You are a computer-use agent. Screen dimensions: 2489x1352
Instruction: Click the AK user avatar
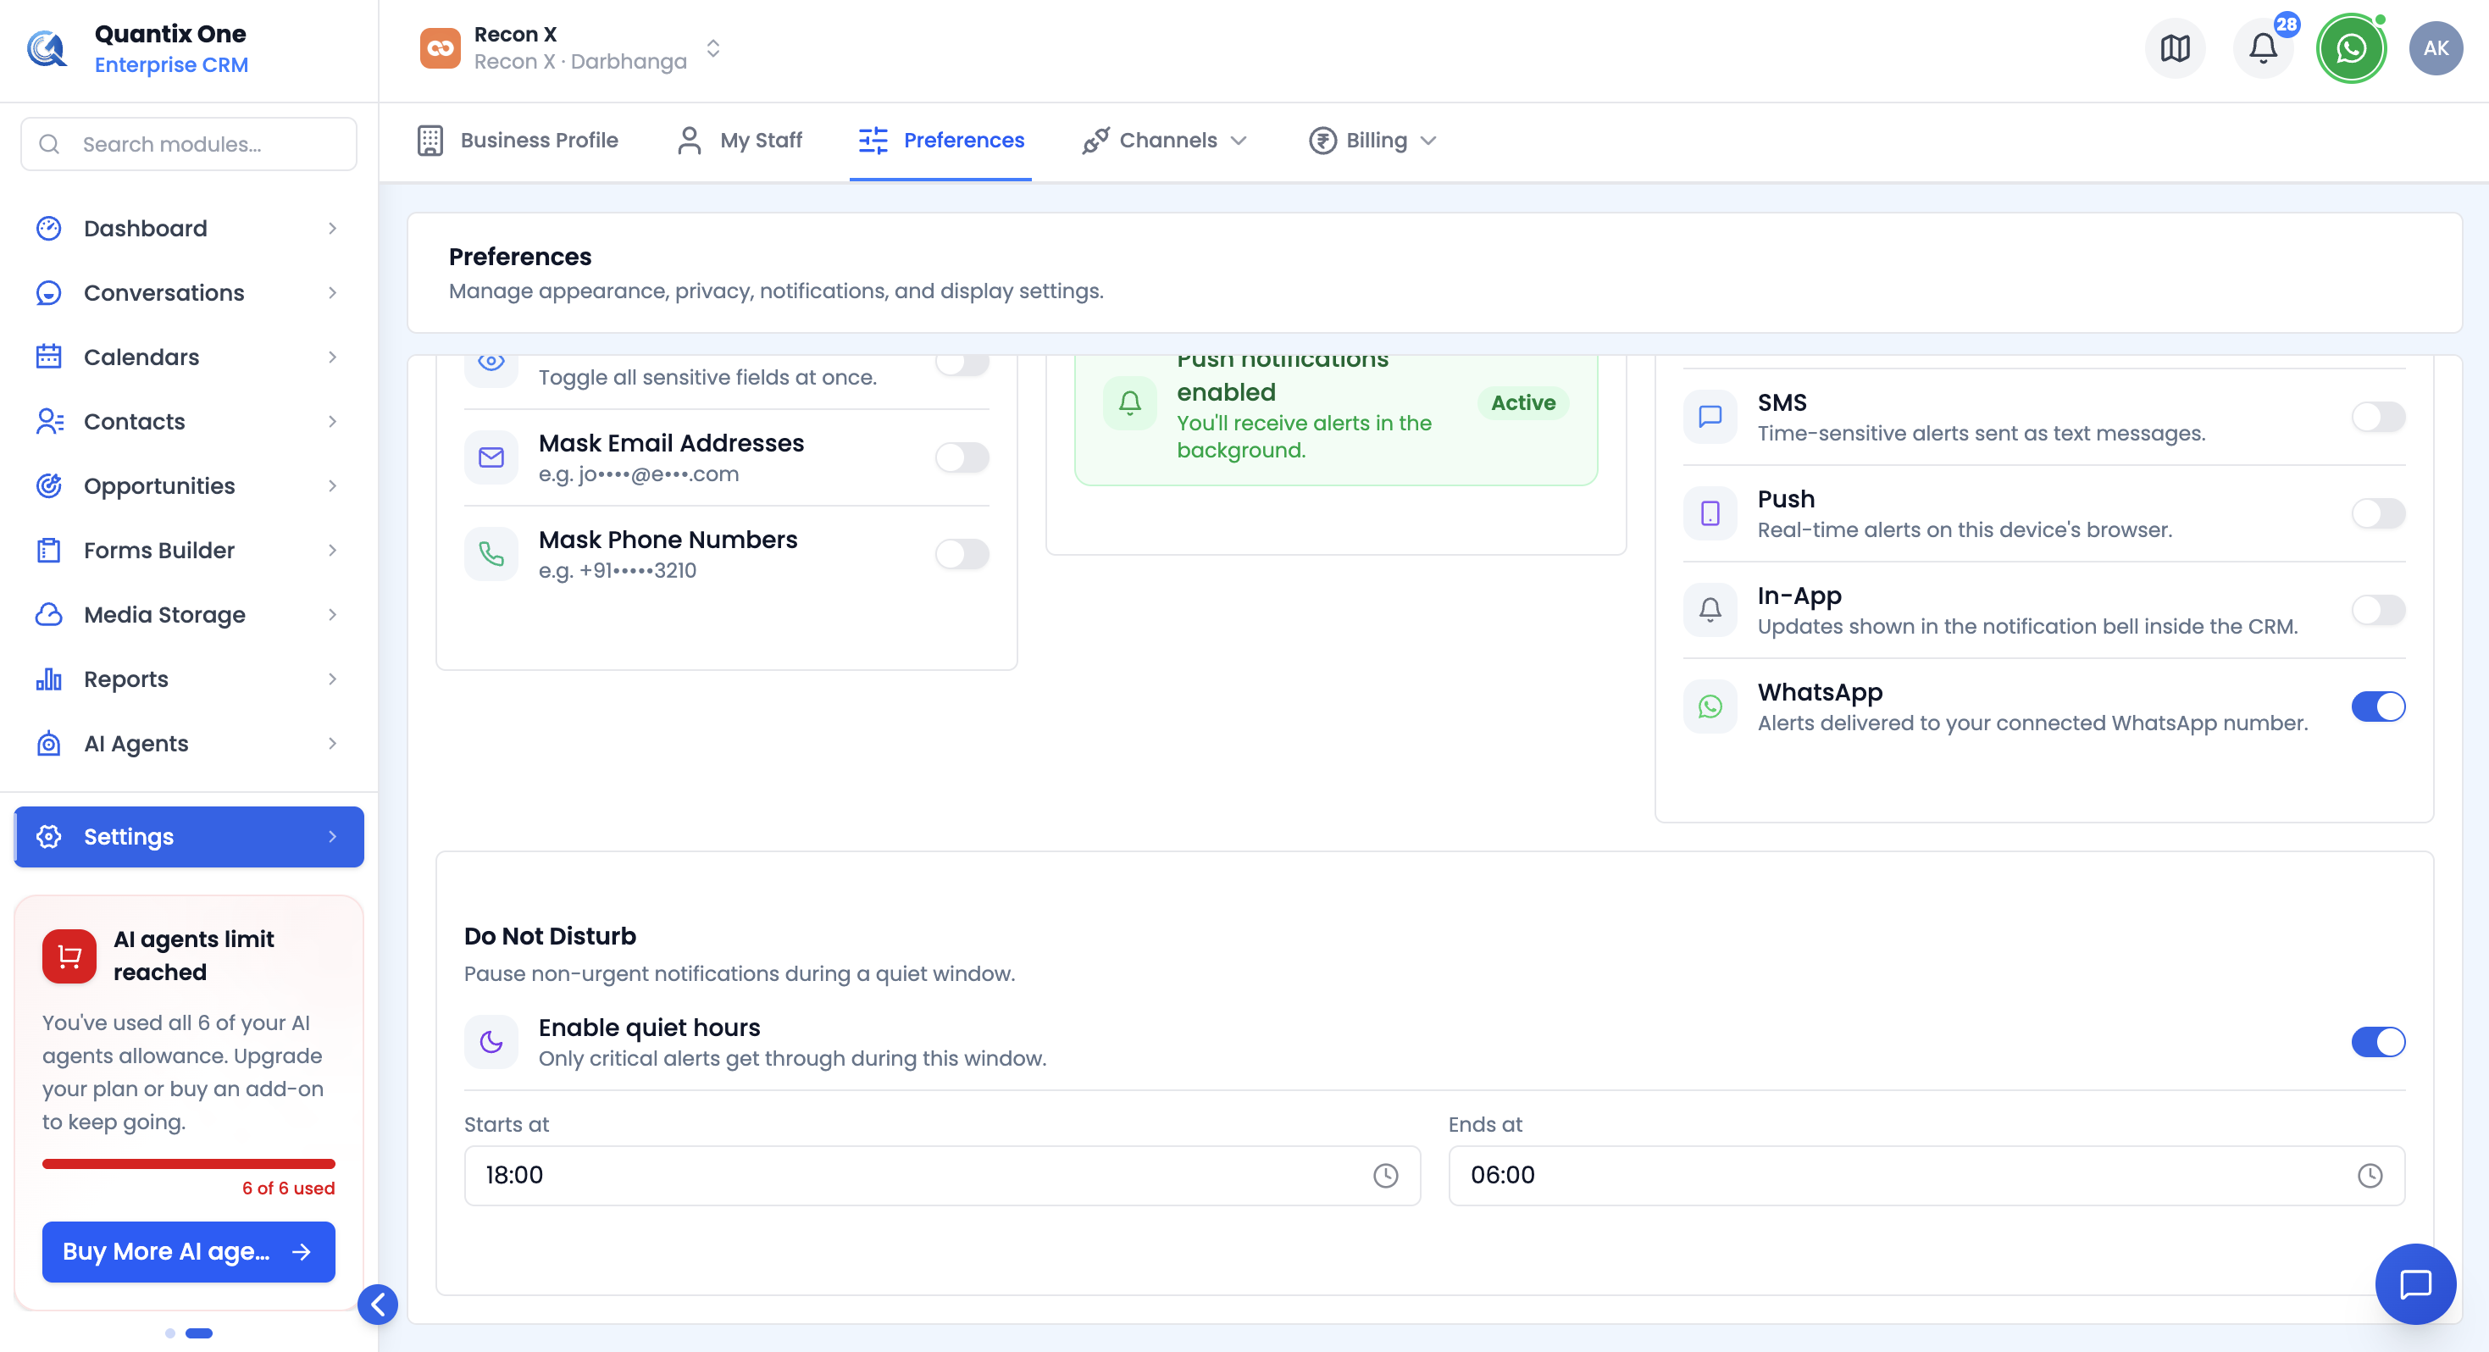pos(2436,48)
